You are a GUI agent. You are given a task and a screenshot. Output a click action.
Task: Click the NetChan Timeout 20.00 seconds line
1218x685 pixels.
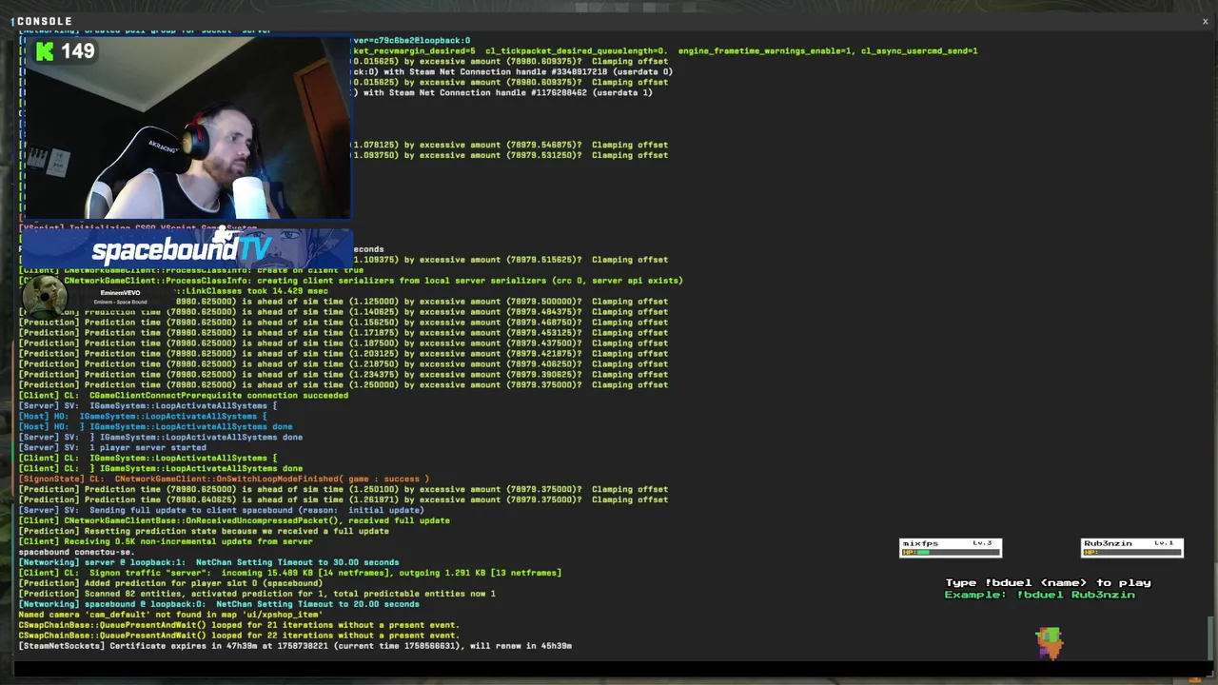point(219,604)
